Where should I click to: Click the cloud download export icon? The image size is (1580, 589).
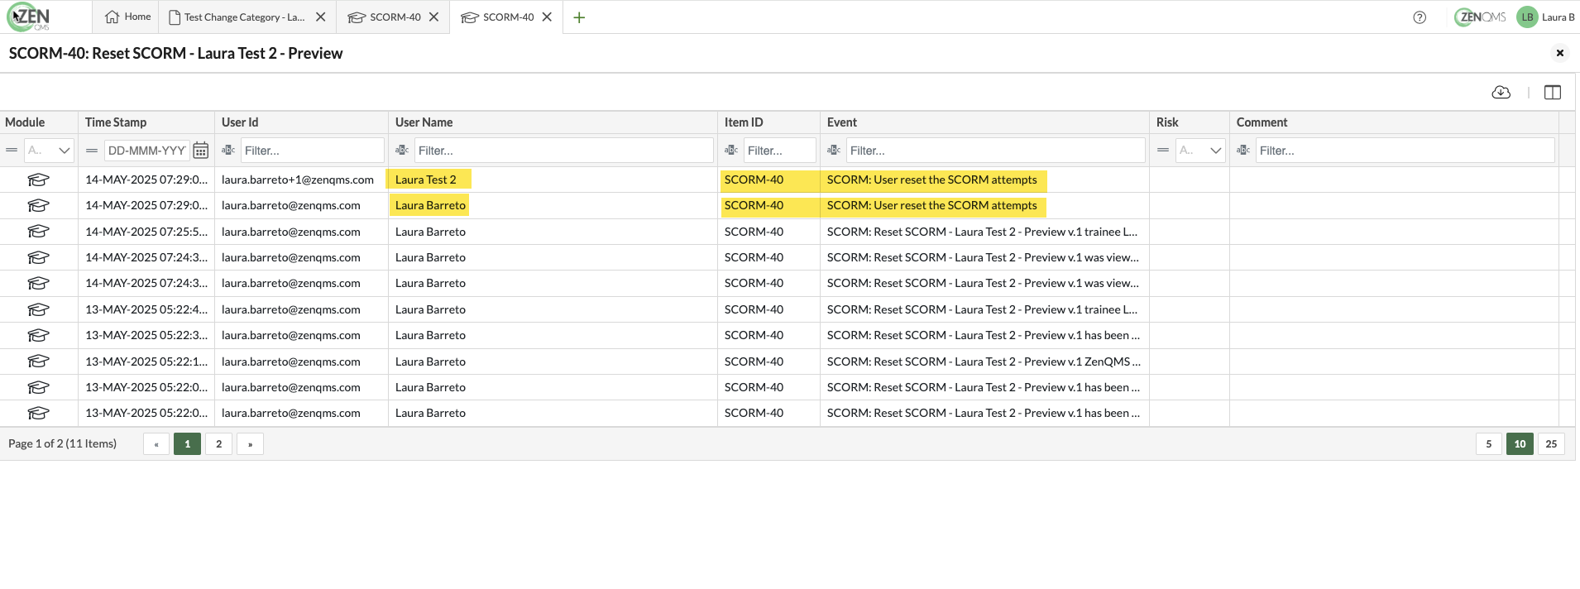point(1501,93)
